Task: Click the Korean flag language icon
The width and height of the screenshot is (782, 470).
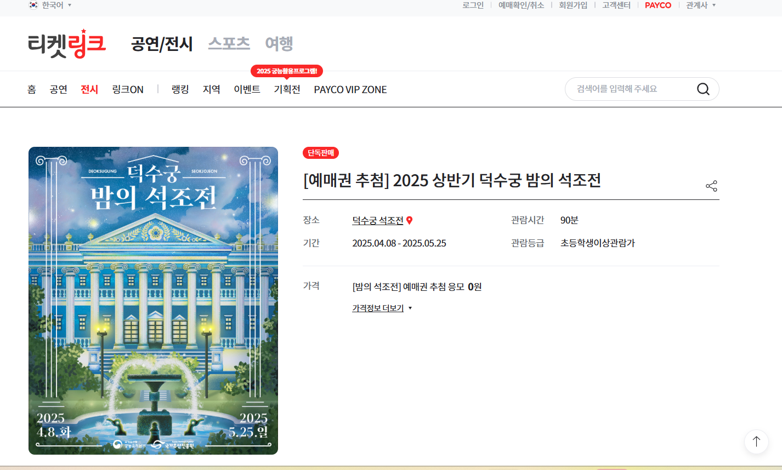Action: click(x=33, y=5)
